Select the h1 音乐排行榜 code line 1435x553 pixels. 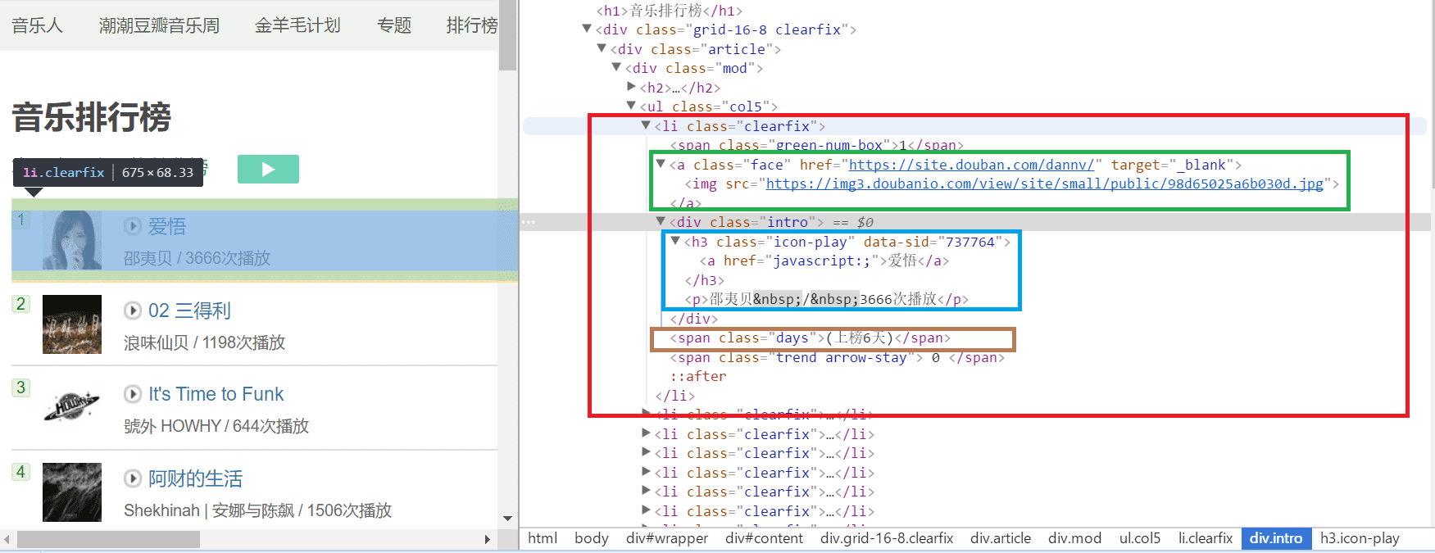coord(670,11)
